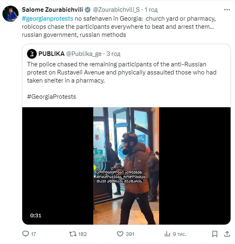View analytics via the bar chart icon
The image size is (235, 244).
click(x=167, y=234)
